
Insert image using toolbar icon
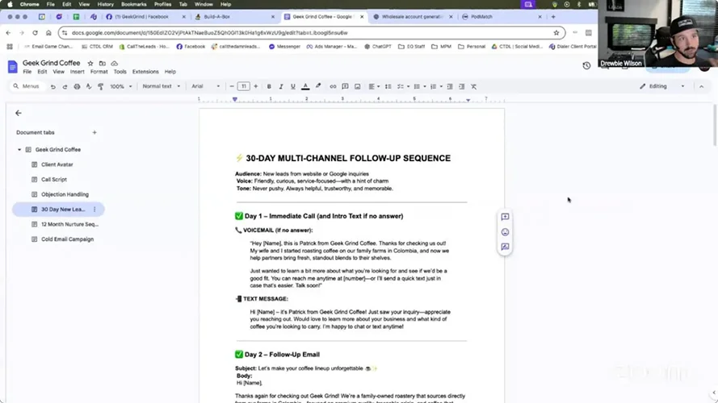pyautogui.click(x=358, y=86)
